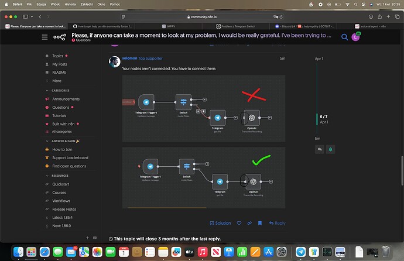Reply to solomon's post
The height and width of the screenshot is (261, 404).
(x=277, y=223)
